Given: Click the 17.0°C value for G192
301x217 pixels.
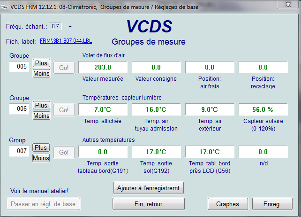Looking at the screenshot, I should click(x=156, y=152).
